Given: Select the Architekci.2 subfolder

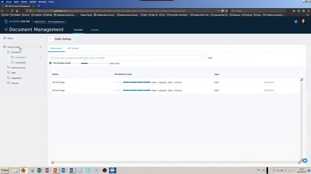Looking at the screenshot, I should pos(21,58).
